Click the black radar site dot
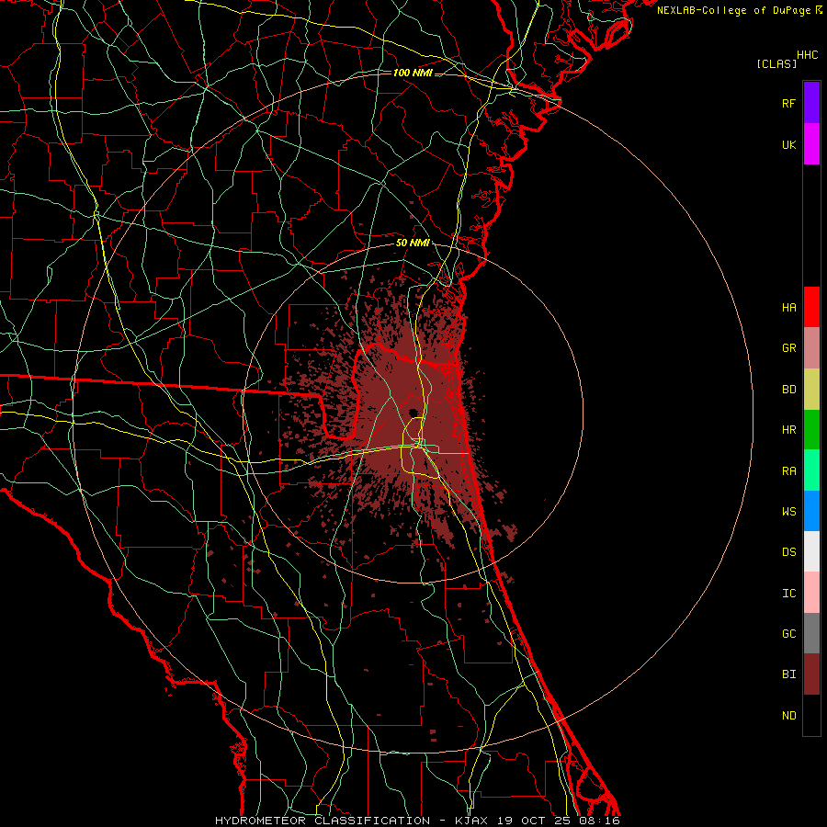Screen dimensions: 827x827 413,413
